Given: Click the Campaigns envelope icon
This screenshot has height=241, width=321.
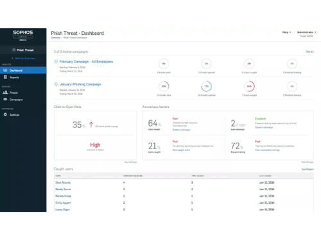Looking at the screenshot, I should tap(5, 100).
